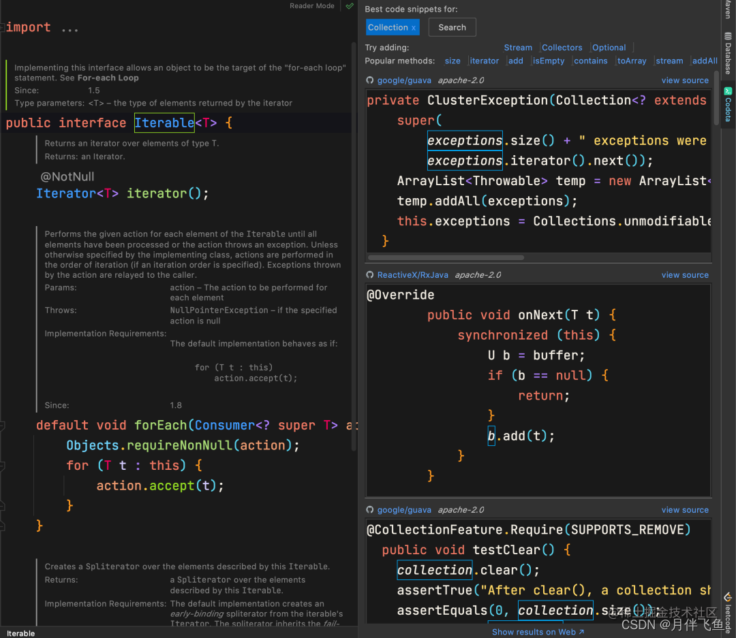Screen dimensions: 736x638
Task: Click highlighted exceptions before .iterator() in snippet
Action: point(465,161)
